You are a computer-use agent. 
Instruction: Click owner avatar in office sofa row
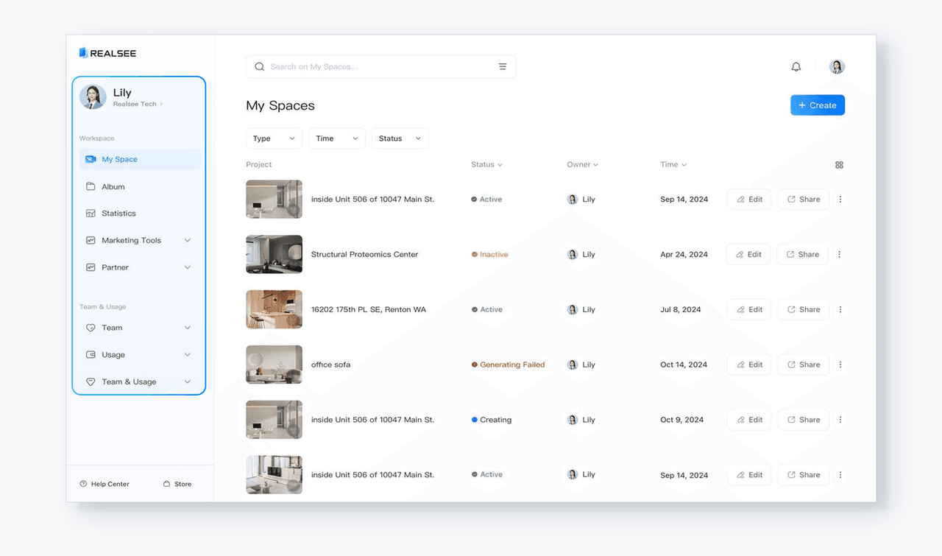(573, 365)
